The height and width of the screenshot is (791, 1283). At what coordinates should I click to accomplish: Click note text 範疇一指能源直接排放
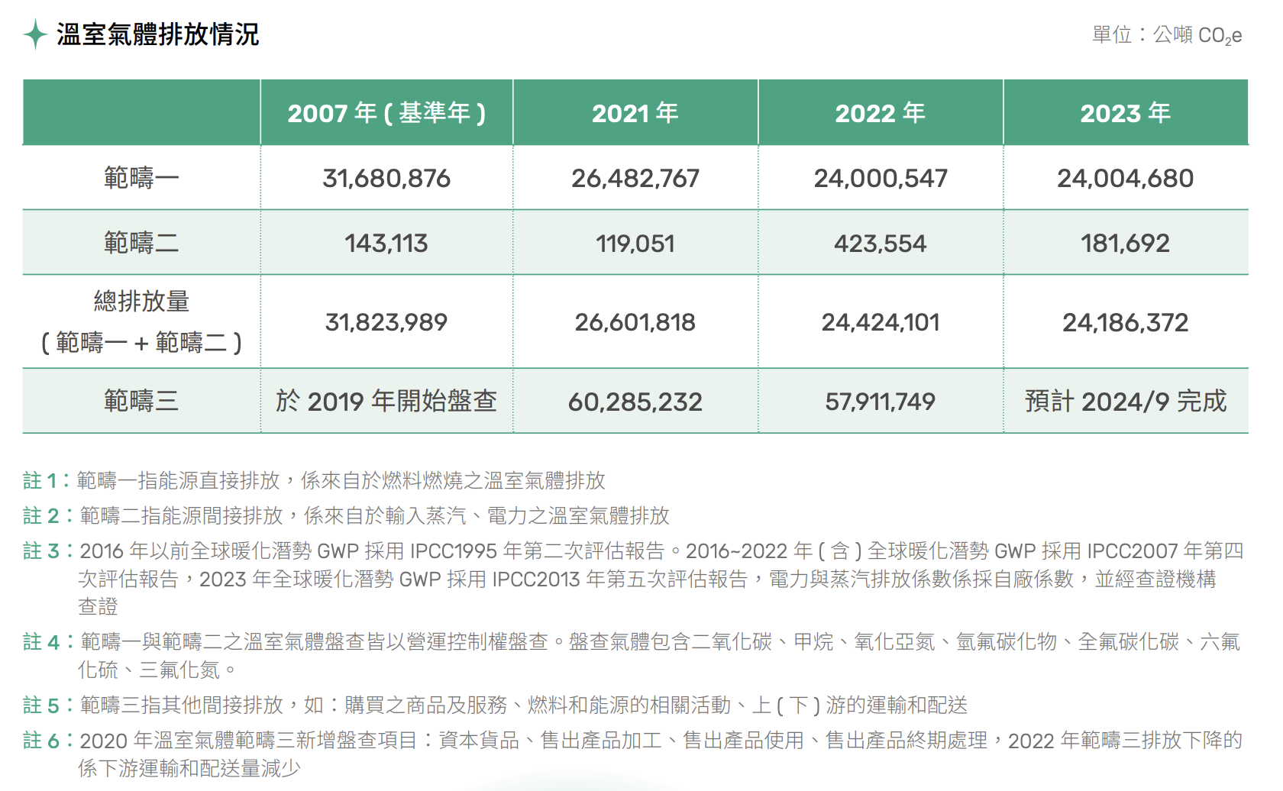[x=178, y=480]
